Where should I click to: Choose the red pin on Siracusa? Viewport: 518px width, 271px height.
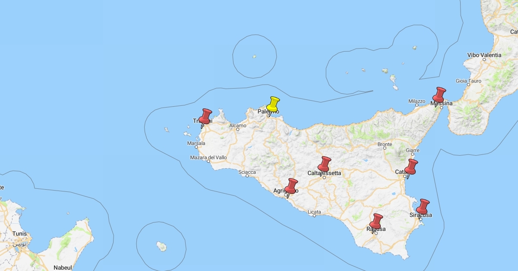click(x=423, y=206)
